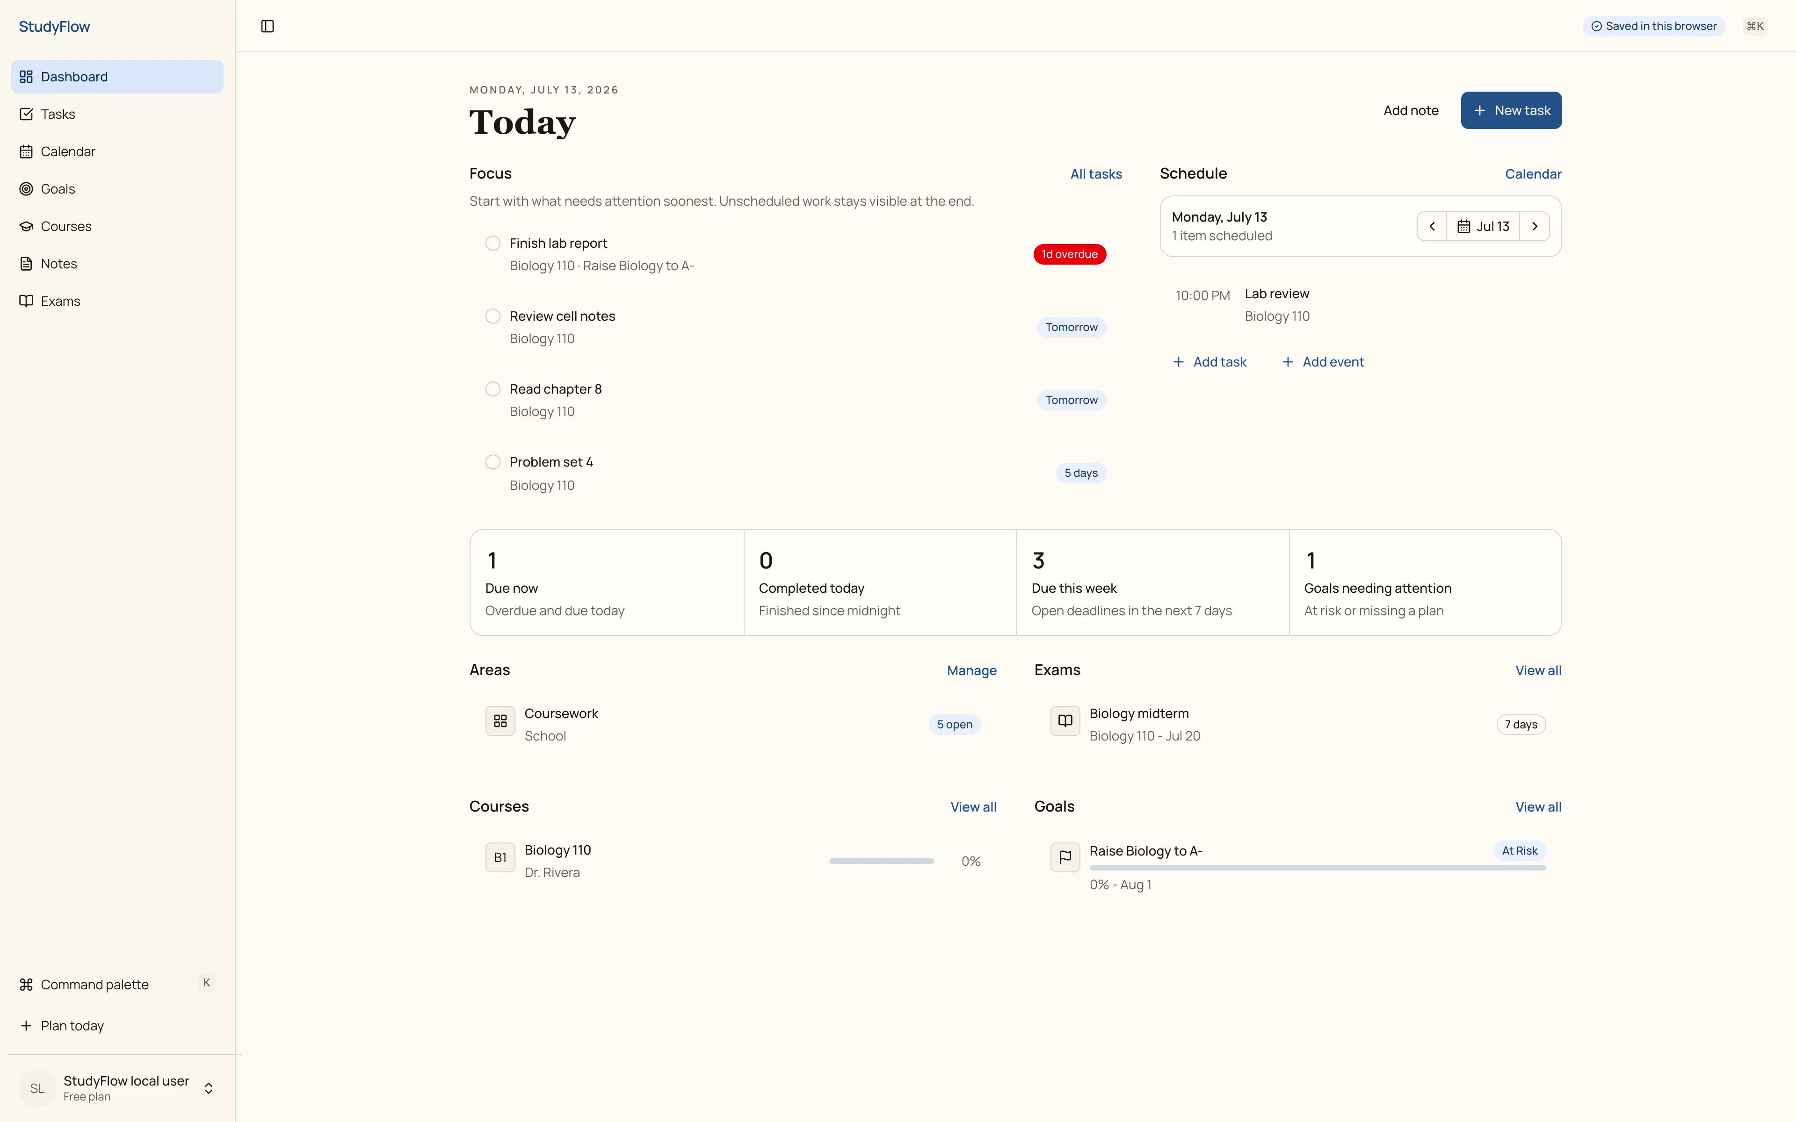Click Plan today in sidebar
The width and height of the screenshot is (1796, 1122).
[x=117, y=1026]
